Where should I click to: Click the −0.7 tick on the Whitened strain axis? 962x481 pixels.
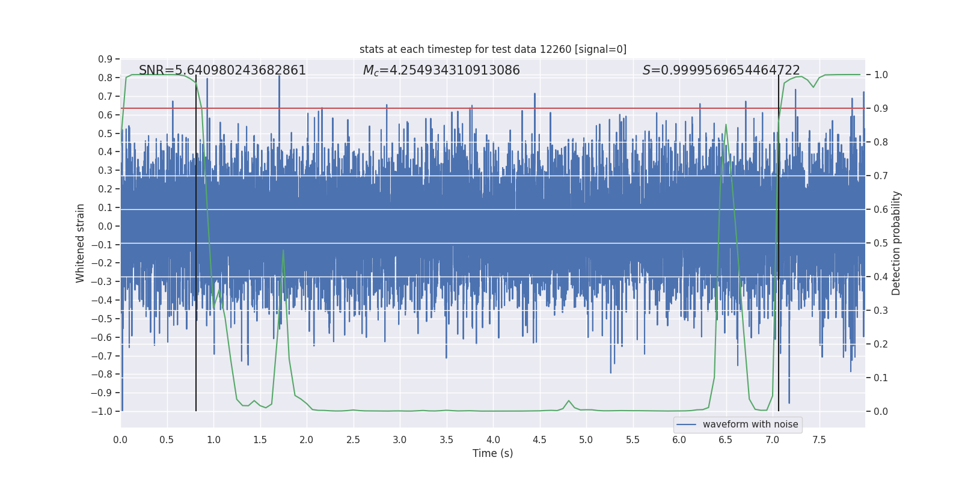pyautogui.click(x=102, y=356)
